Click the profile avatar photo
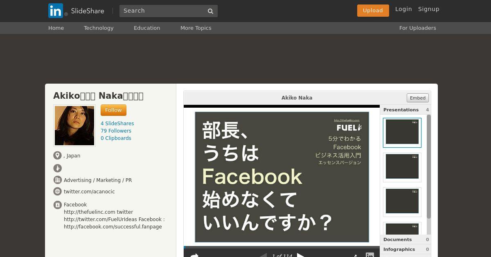This screenshot has height=257, width=491. 74,126
